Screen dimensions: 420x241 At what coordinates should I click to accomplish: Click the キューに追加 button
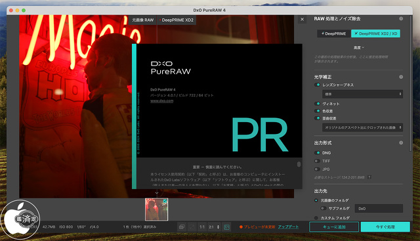tap(334, 227)
